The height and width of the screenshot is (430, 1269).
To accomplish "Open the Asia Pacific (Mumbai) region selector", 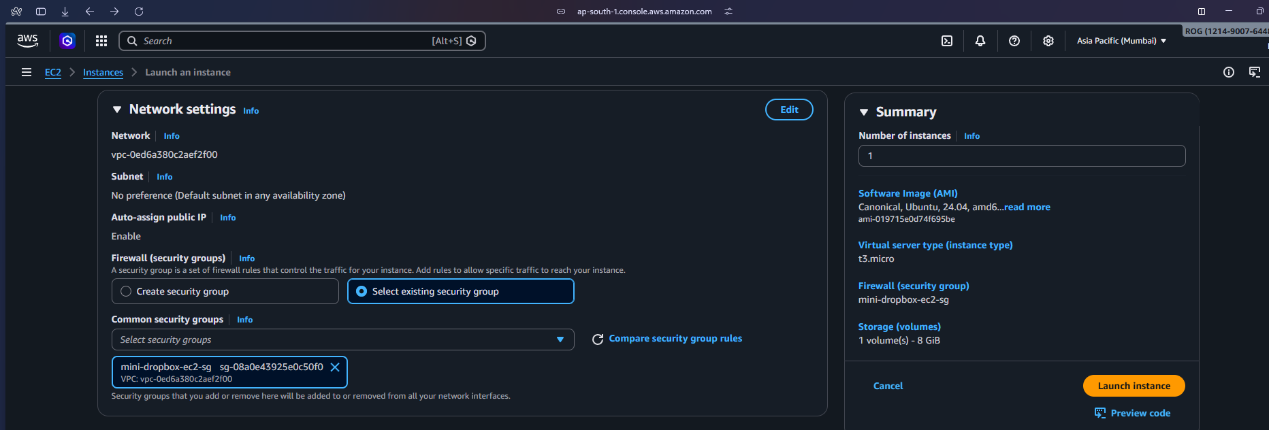I will tap(1121, 41).
